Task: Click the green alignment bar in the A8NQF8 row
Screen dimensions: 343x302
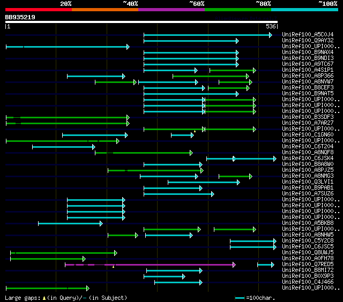Action: point(144,153)
